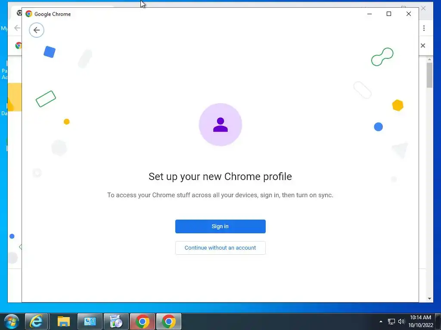
Task: Click the back arrow in background Chrome window
Action: coord(17,28)
